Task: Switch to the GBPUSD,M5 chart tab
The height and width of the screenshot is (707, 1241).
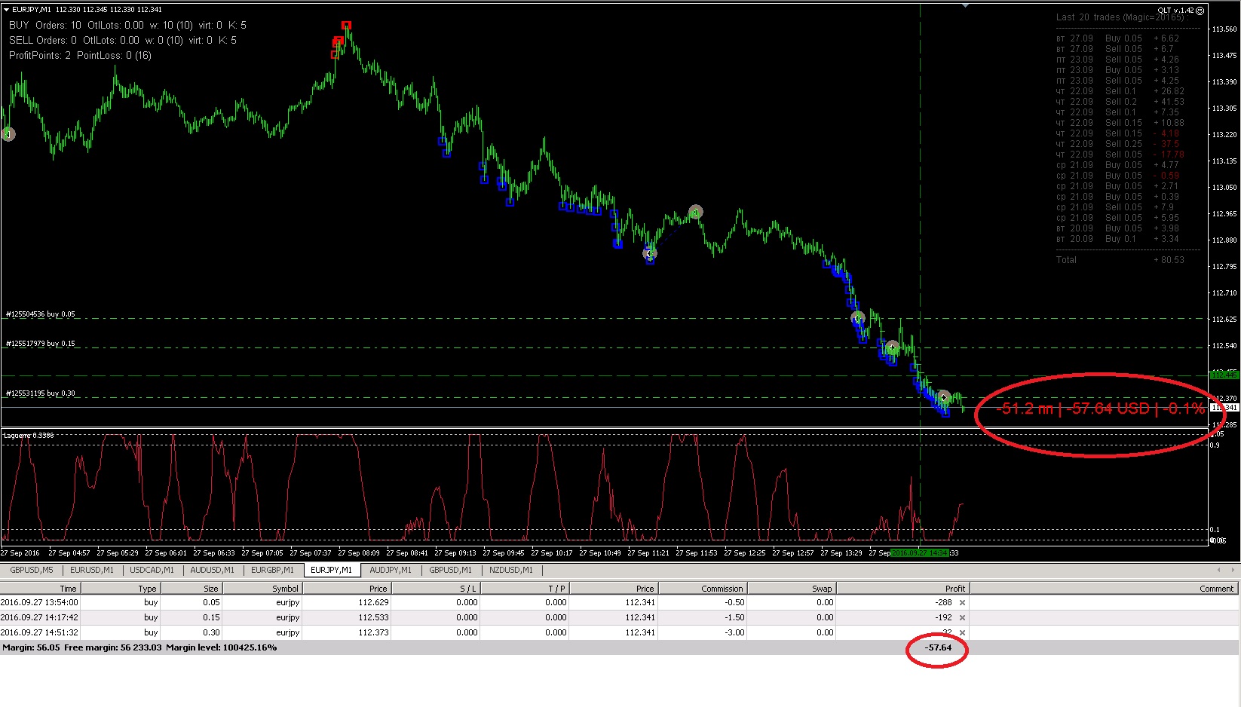Action: pyautogui.click(x=32, y=571)
